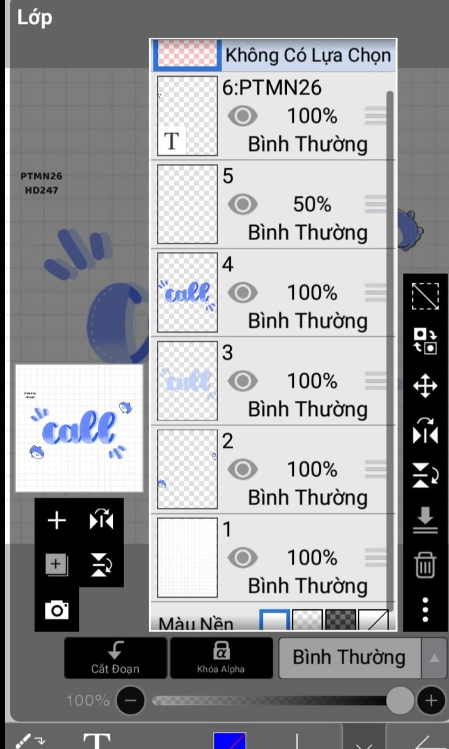The width and height of the screenshot is (449, 749).
Task: Select the move/transform arrows tool
Action: tap(425, 386)
